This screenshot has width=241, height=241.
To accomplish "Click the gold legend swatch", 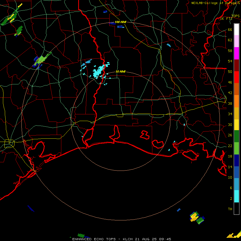I will point(236,113).
